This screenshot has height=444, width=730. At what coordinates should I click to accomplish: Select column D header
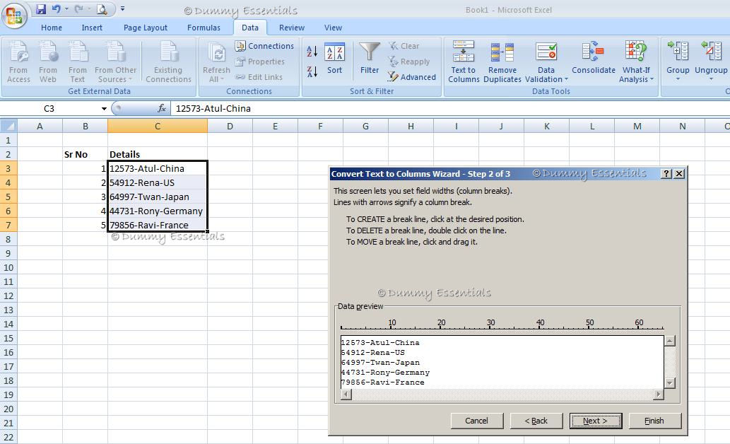[x=230, y=126]
